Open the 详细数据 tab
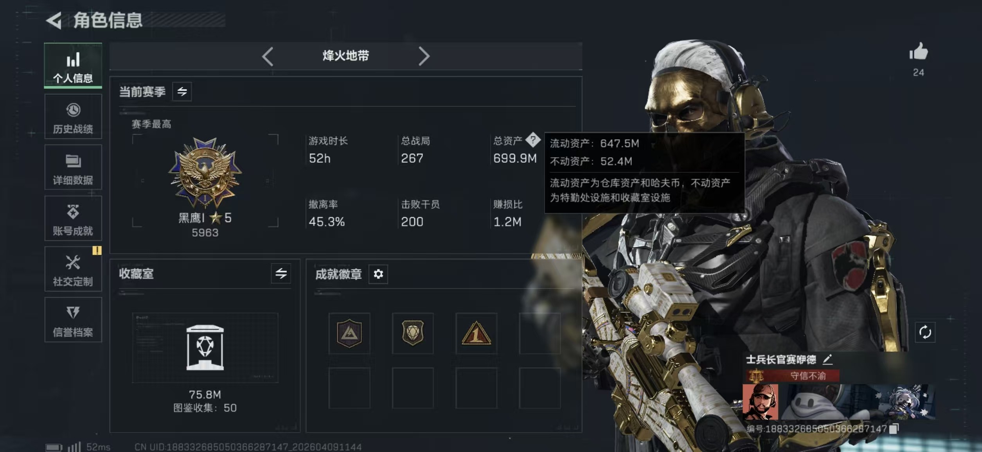Screen dimensions: 982x452 [73, 167]
